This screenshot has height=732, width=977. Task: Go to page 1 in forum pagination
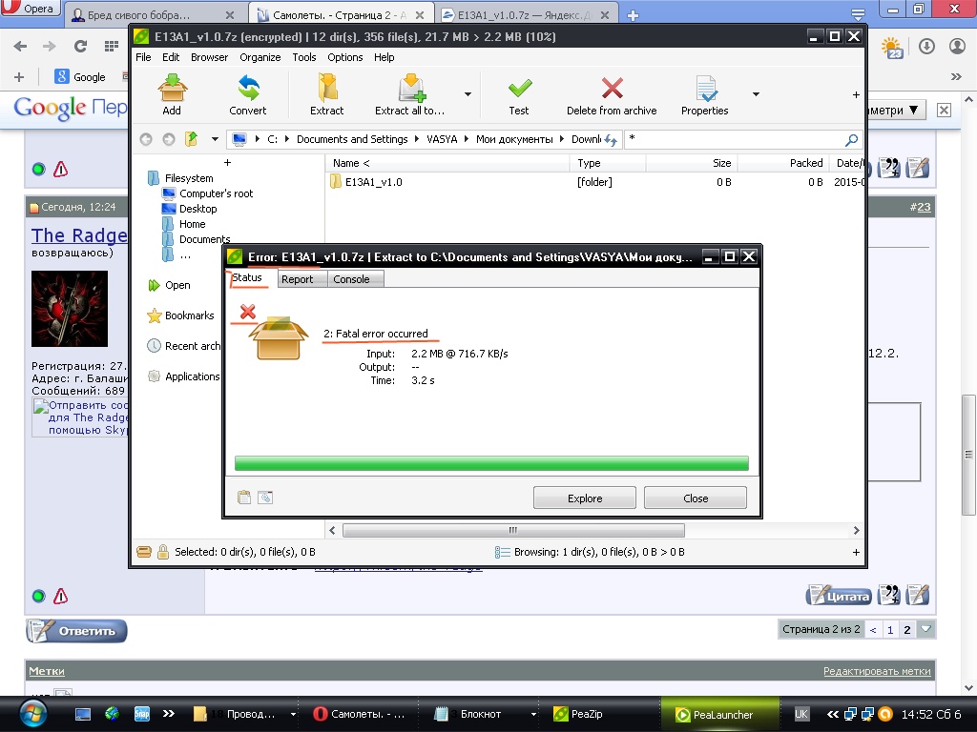tap(890, 630)
